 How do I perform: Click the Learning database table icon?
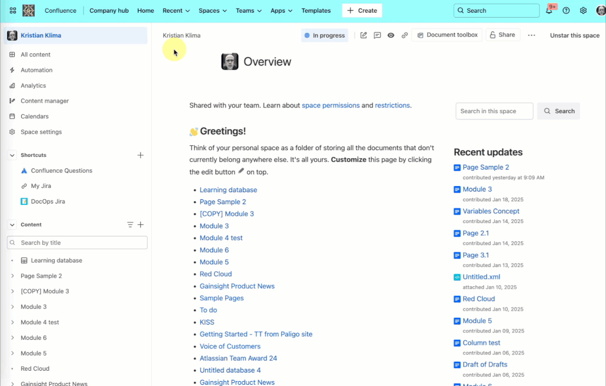point(24,260)
